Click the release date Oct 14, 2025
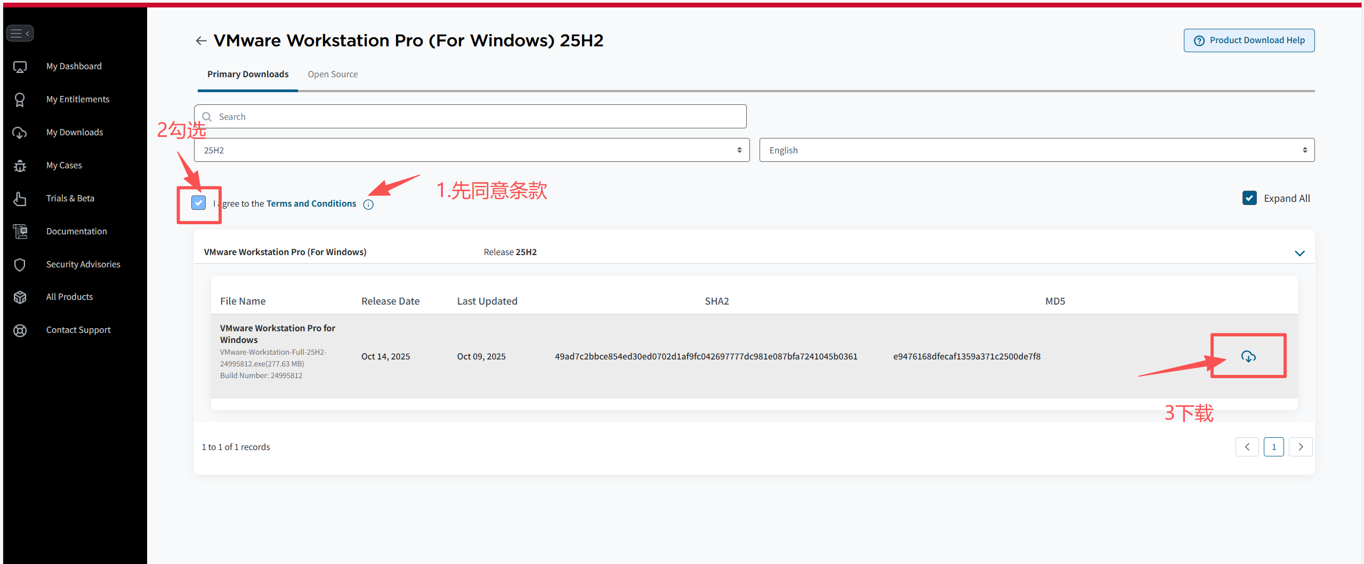1364x564 pixels. click(x=385, y=356)
